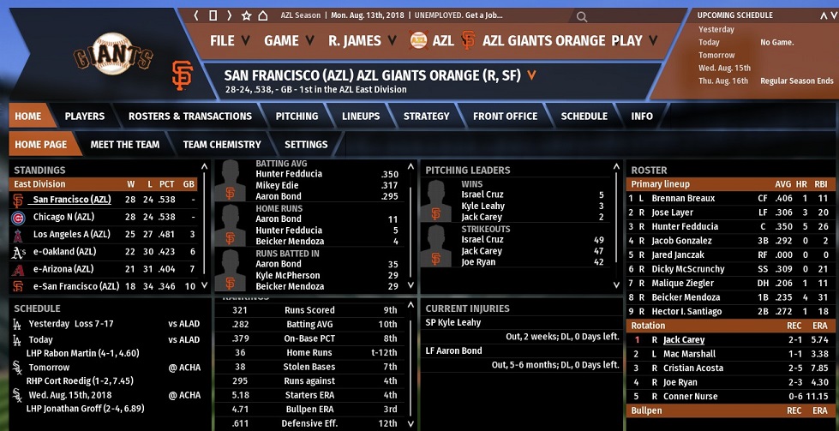The image size is (839, 431).
Task: Open the GAME menu
Action: tap(289, 40)
